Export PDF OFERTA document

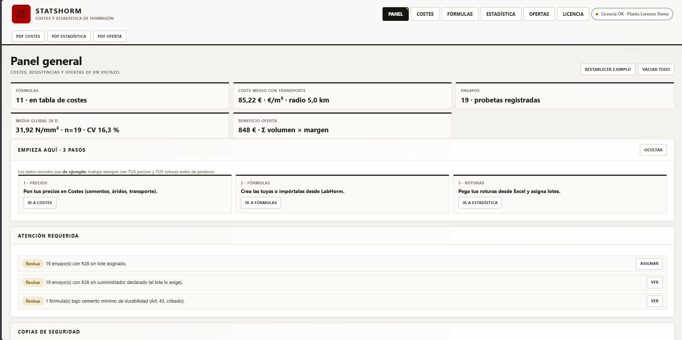point(110,36)
